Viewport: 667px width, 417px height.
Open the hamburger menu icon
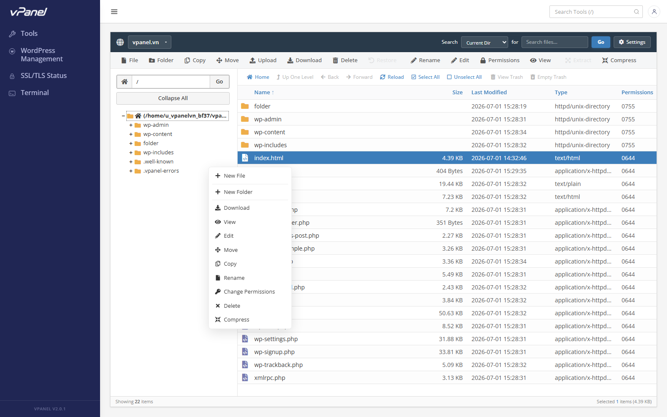[x=114, y=12]
